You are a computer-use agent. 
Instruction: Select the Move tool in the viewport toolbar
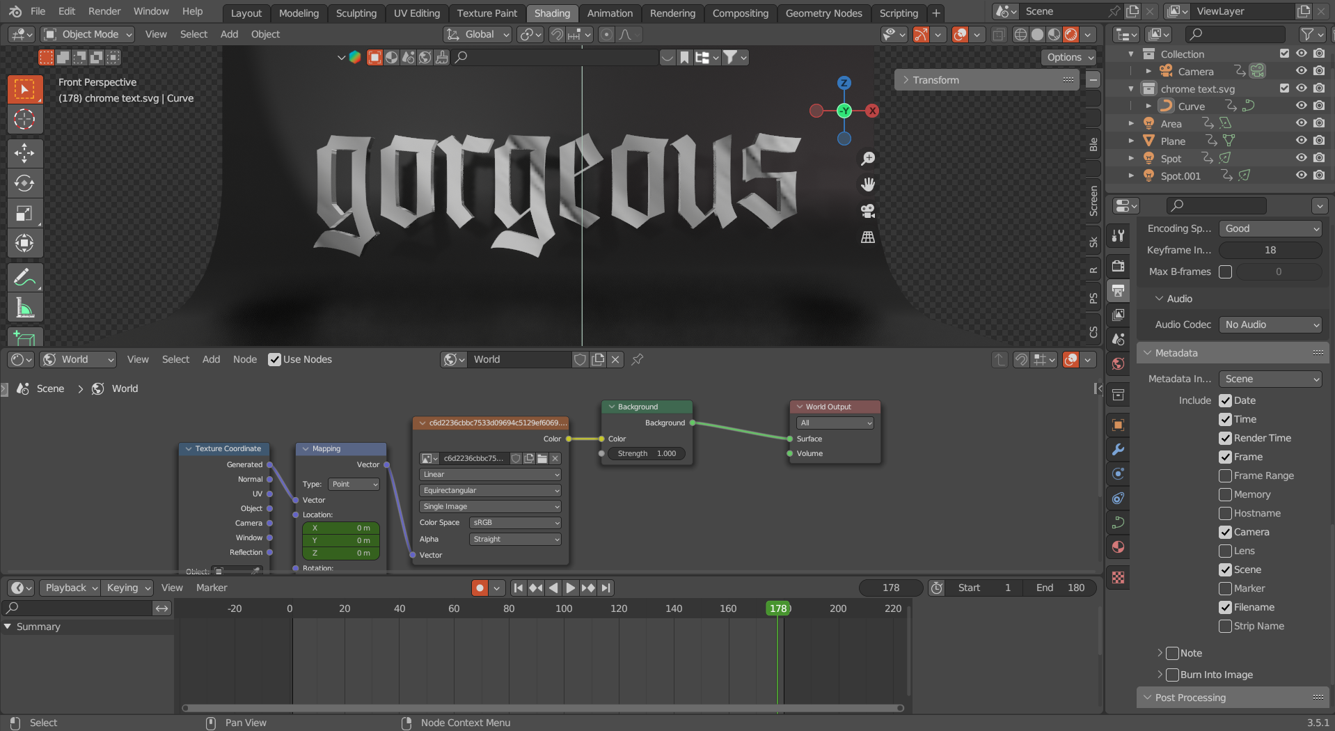pos(24,153)
